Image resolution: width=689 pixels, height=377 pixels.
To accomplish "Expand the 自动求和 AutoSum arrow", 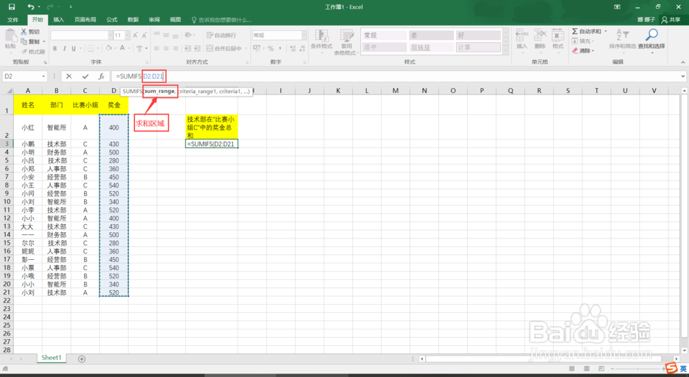I will 606,31.
